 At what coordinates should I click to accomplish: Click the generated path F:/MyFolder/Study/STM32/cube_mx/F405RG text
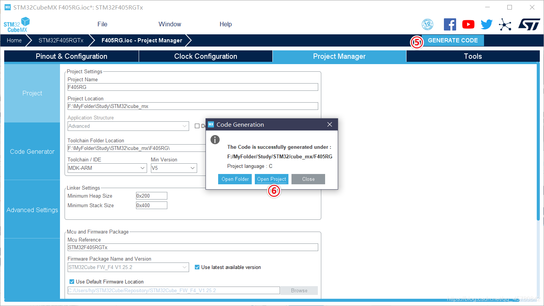click(x=280, y=157)
